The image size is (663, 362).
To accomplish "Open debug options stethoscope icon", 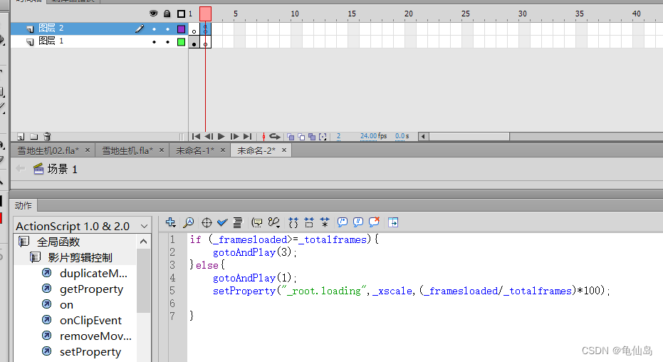I will coord(274,222).
